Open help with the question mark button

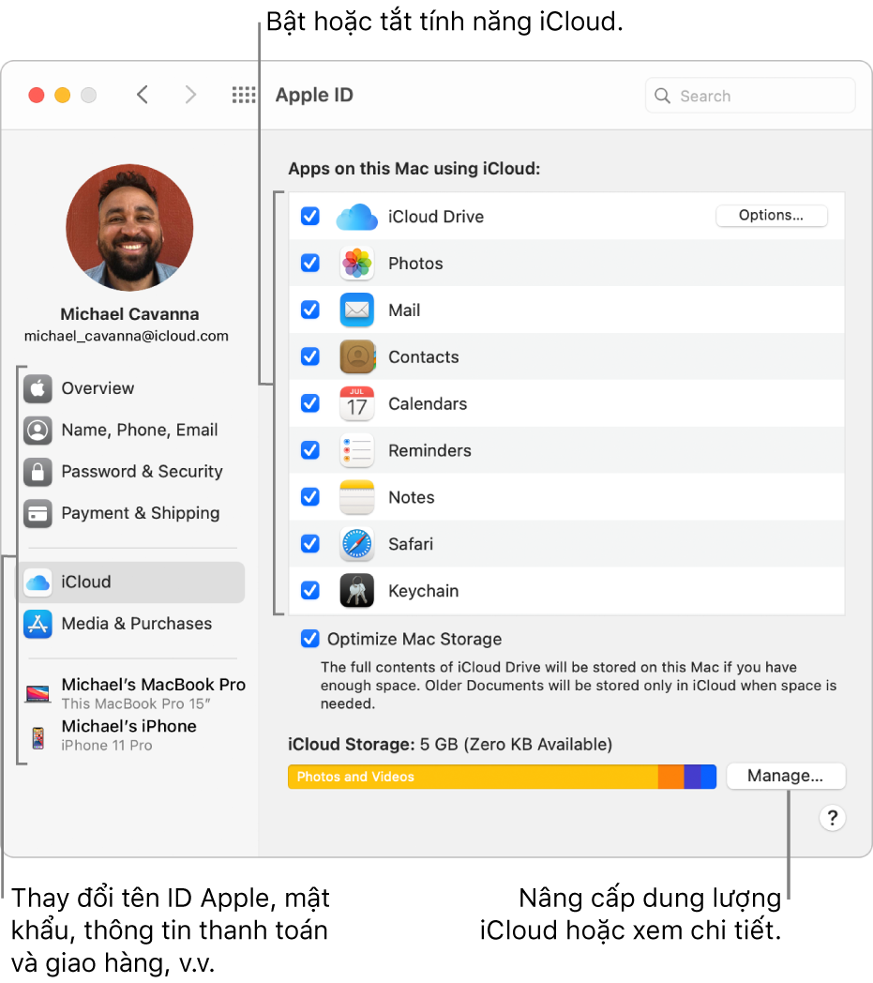[x=833, y=818]
